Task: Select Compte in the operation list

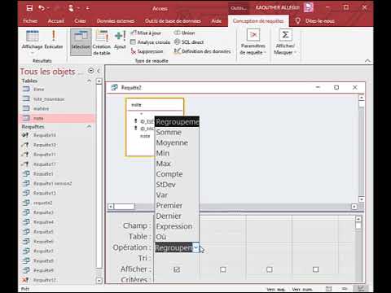Action: point(177,174)
